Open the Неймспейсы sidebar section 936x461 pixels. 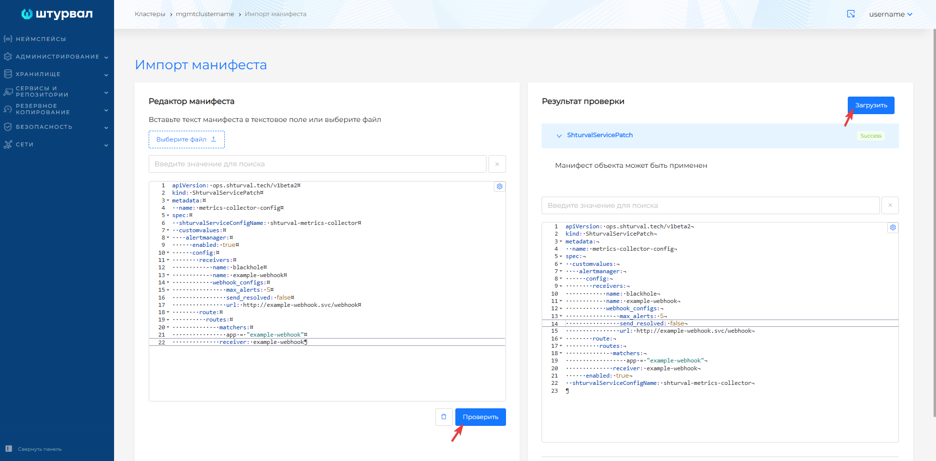coord(41,39)
